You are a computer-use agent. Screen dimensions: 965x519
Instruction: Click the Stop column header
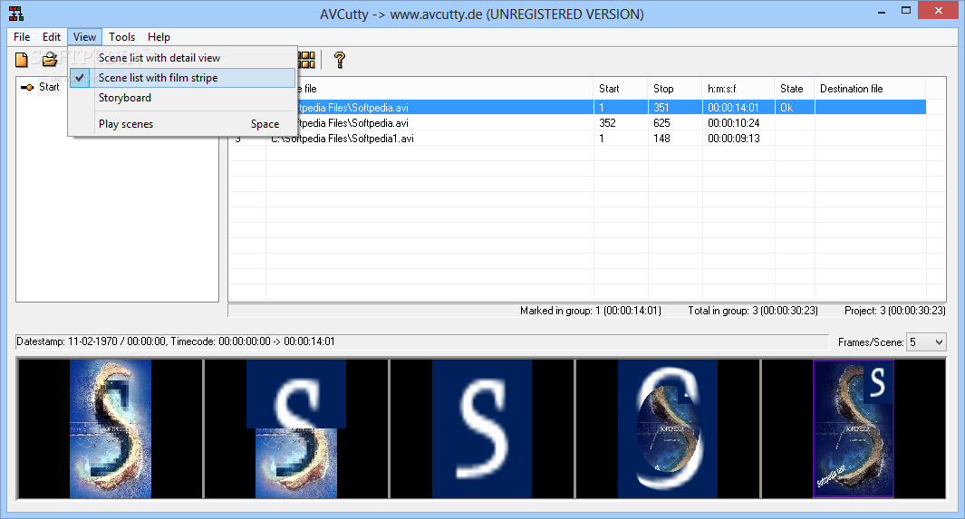[x=674, y=89]
